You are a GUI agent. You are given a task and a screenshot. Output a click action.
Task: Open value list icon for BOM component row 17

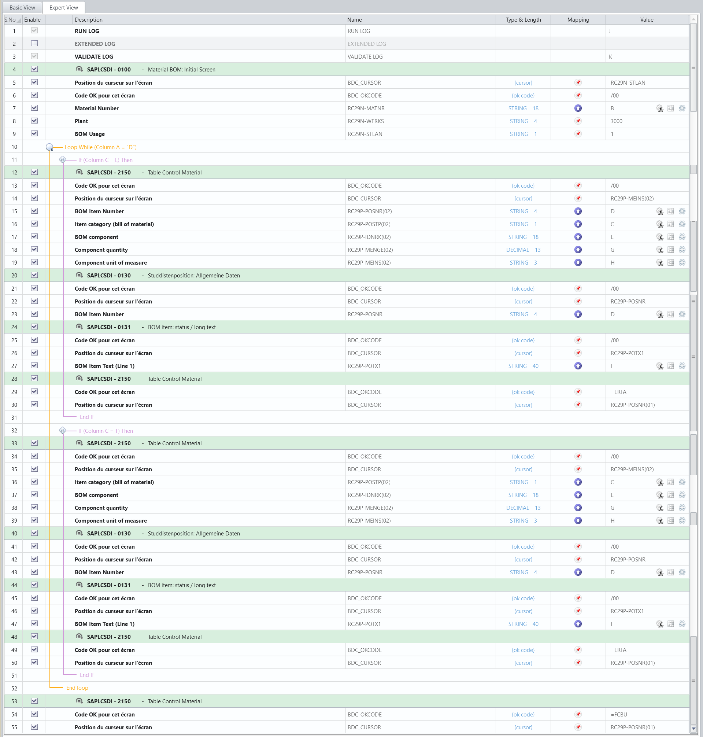(671, 237)
